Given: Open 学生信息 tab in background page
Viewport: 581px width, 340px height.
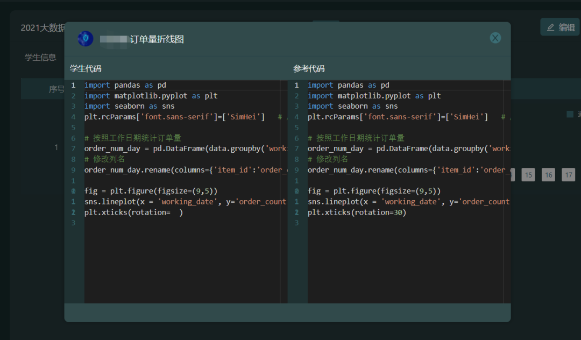Looking at the screenshot, I should pos(40,58).
